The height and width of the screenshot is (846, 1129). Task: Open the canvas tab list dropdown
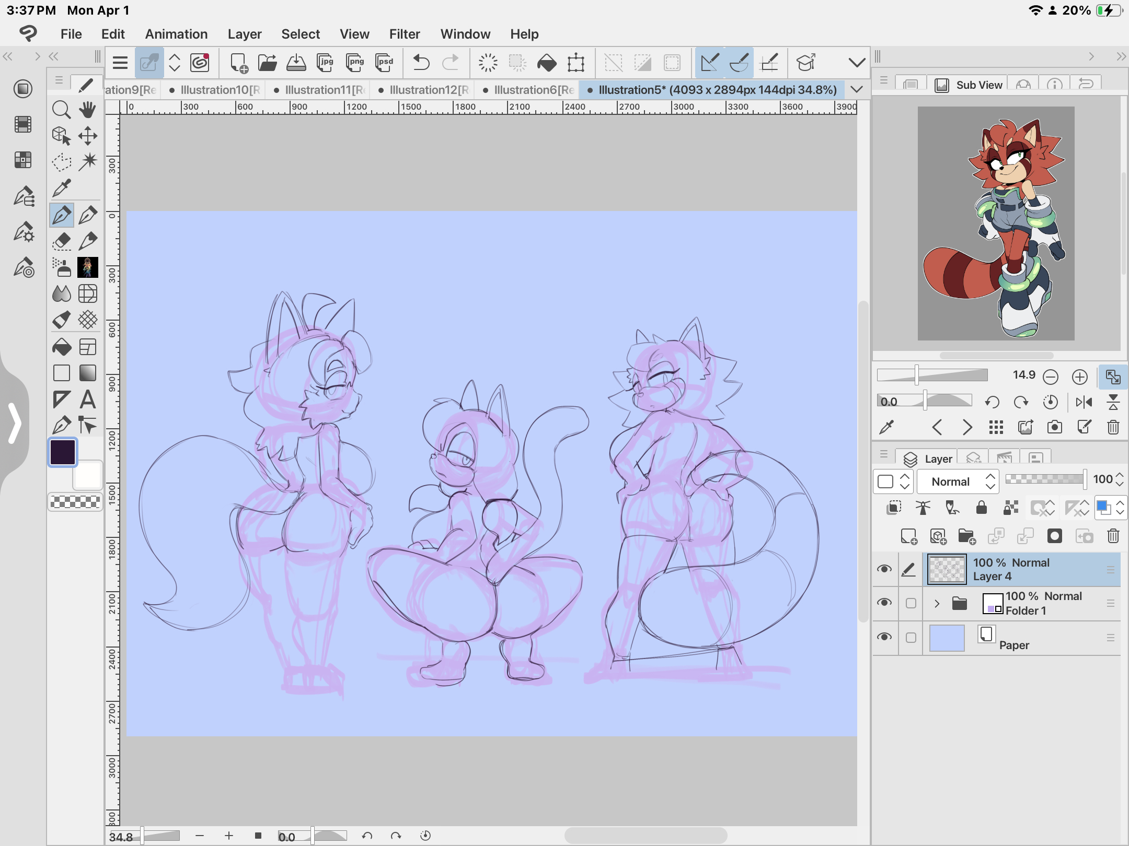click(857, 89)
